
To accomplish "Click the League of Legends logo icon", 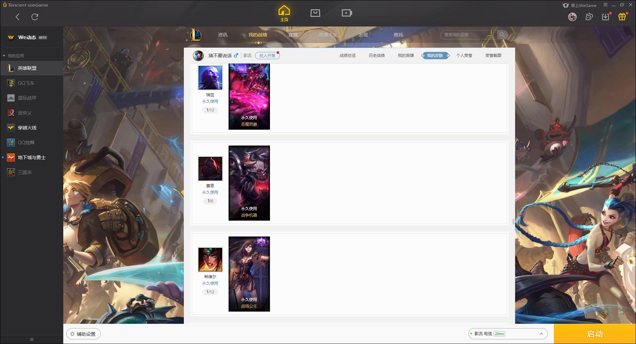I will point(195,35).
